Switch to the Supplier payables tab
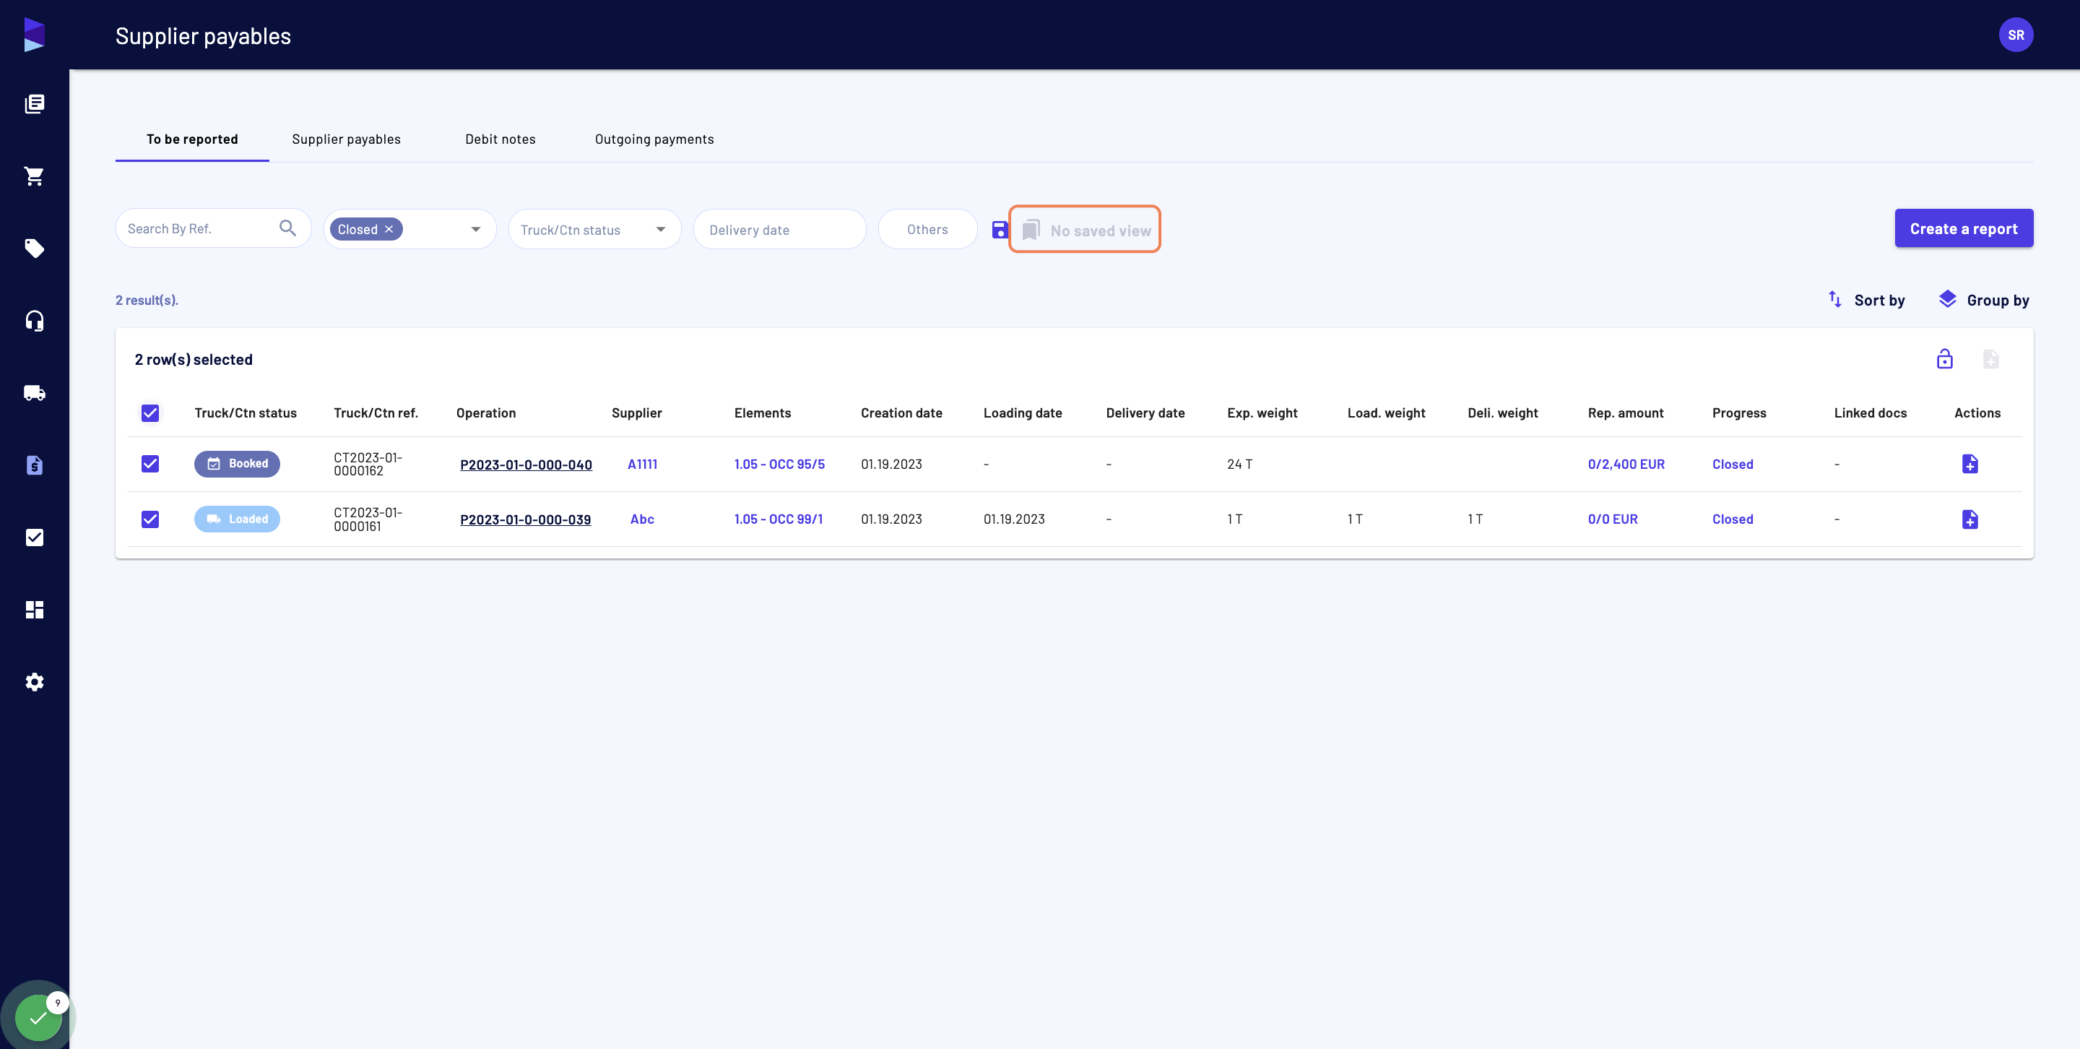 [346, 139]
